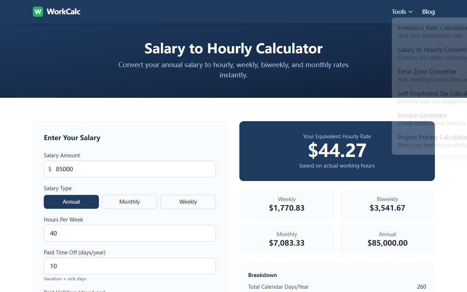Click the Biweekly $3,541.67 result card

pos(387,204)
